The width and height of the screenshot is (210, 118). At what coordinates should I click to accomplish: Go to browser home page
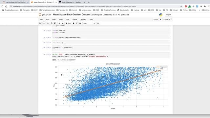[6, 6]
